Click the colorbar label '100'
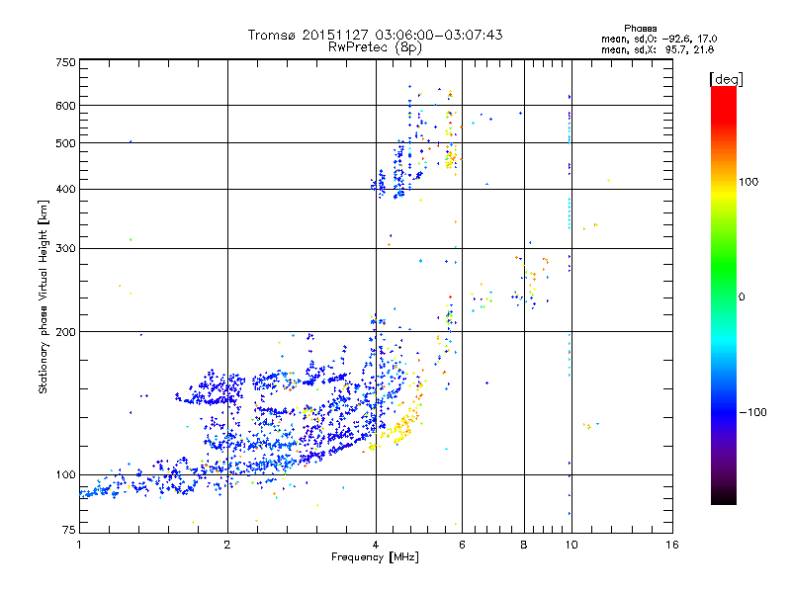 click(748, 182)
